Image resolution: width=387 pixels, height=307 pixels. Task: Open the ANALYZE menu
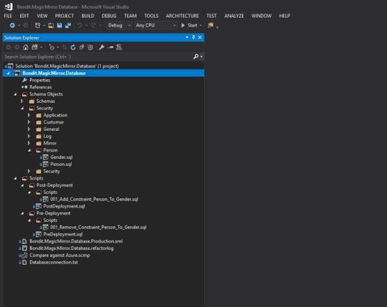pyautogui.click(x=234, y=16)
